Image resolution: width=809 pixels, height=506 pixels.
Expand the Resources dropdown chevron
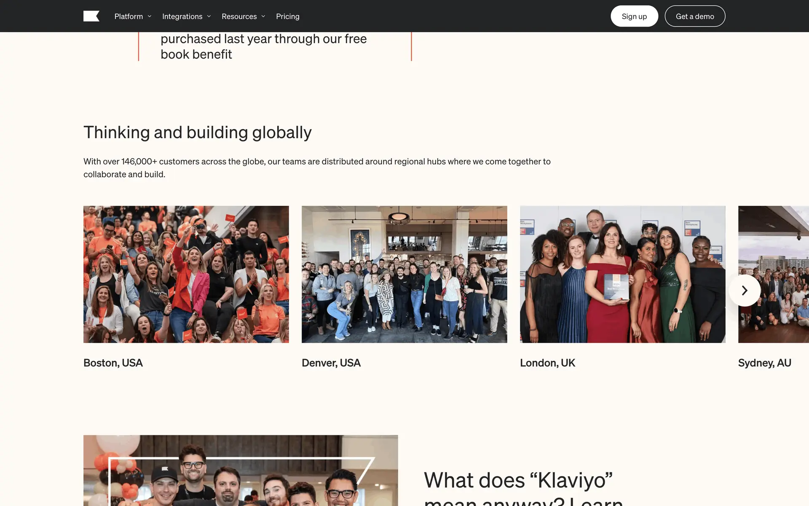coord(263,16)
